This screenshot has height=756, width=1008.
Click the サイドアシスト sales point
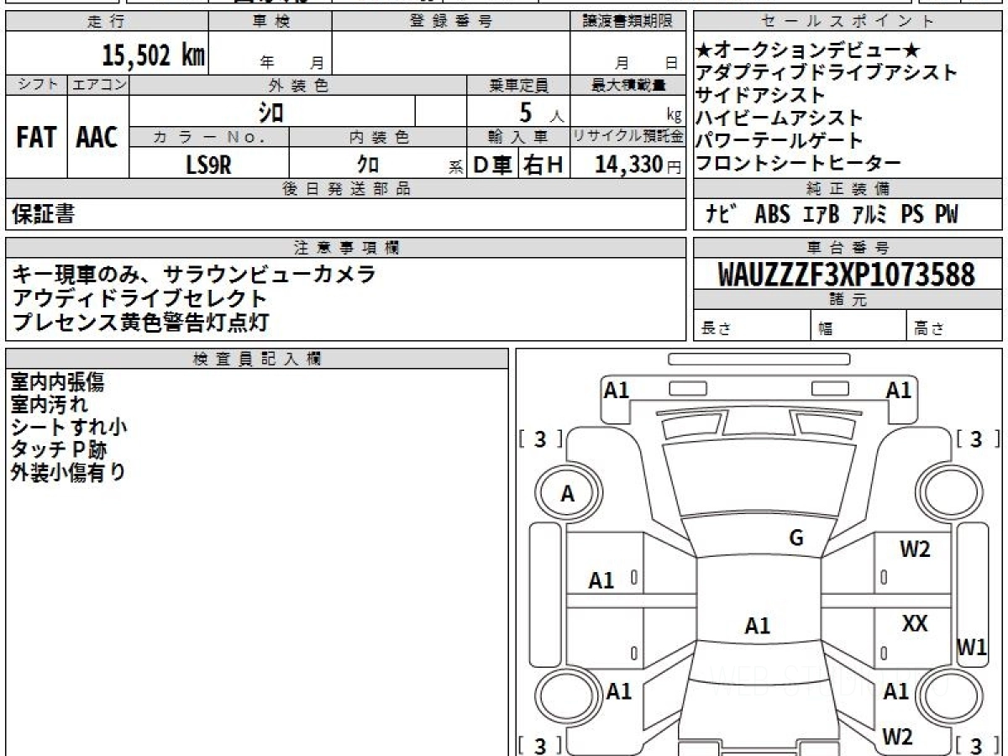[761, 95]
